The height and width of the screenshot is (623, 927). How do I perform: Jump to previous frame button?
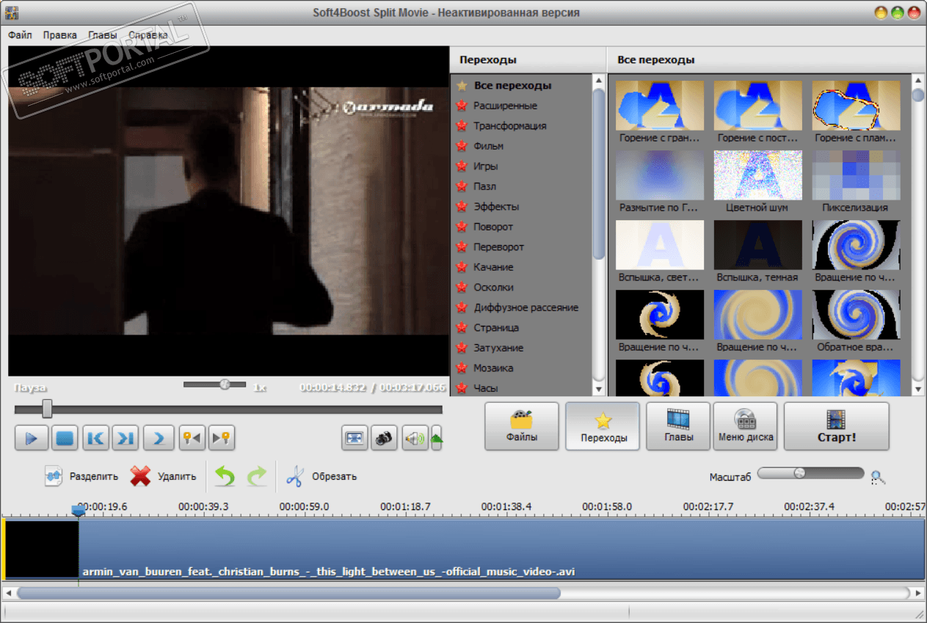[95, 438]
